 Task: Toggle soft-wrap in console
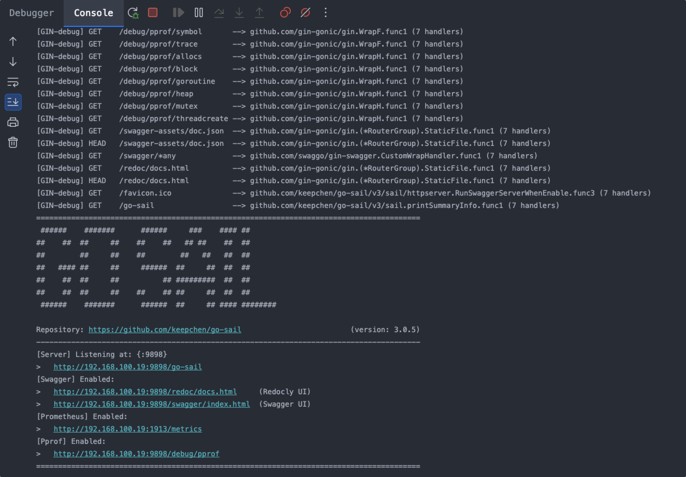(13, 82)
